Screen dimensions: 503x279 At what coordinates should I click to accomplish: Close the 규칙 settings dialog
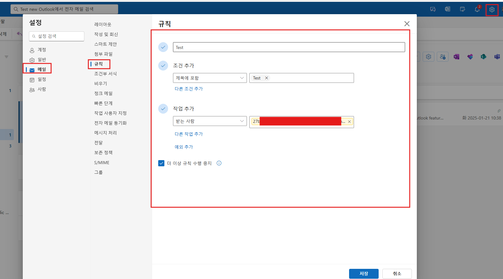click(x=407, y=24)
